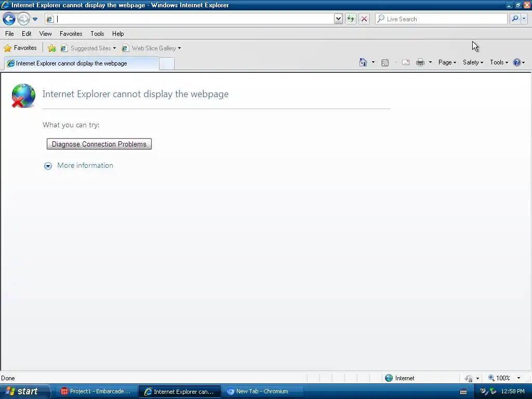Viewport: 532px width, 399px height.
Task: Click the address bar page icon
Action: point(49,19)
